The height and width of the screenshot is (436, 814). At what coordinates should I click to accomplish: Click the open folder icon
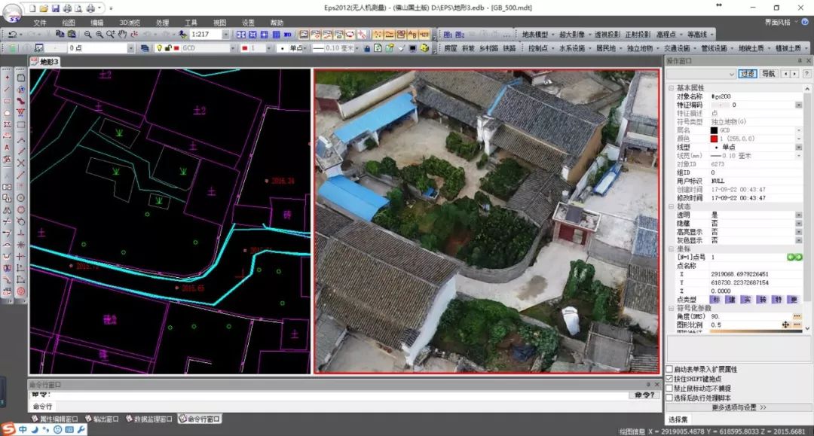click(x=44, y=8)
